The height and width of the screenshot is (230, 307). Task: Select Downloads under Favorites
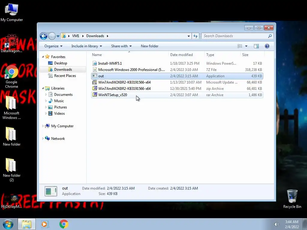click(63, 69)
